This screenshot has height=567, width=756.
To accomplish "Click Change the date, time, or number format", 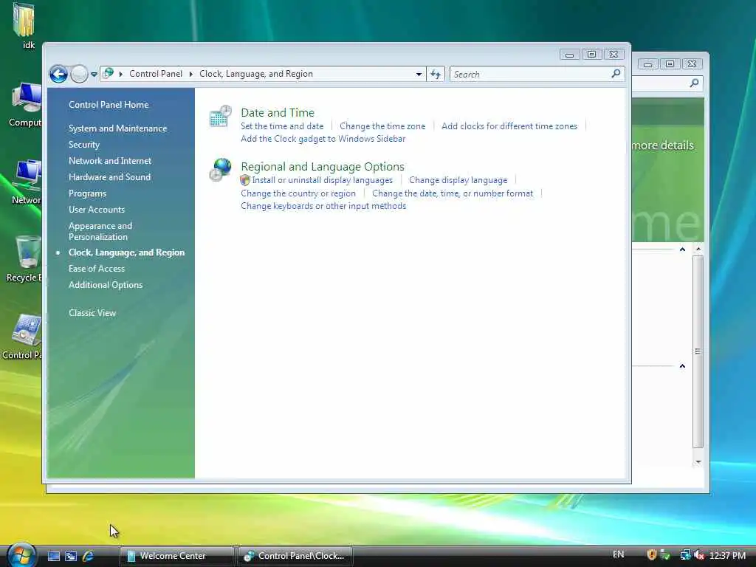I will [453, 193].
